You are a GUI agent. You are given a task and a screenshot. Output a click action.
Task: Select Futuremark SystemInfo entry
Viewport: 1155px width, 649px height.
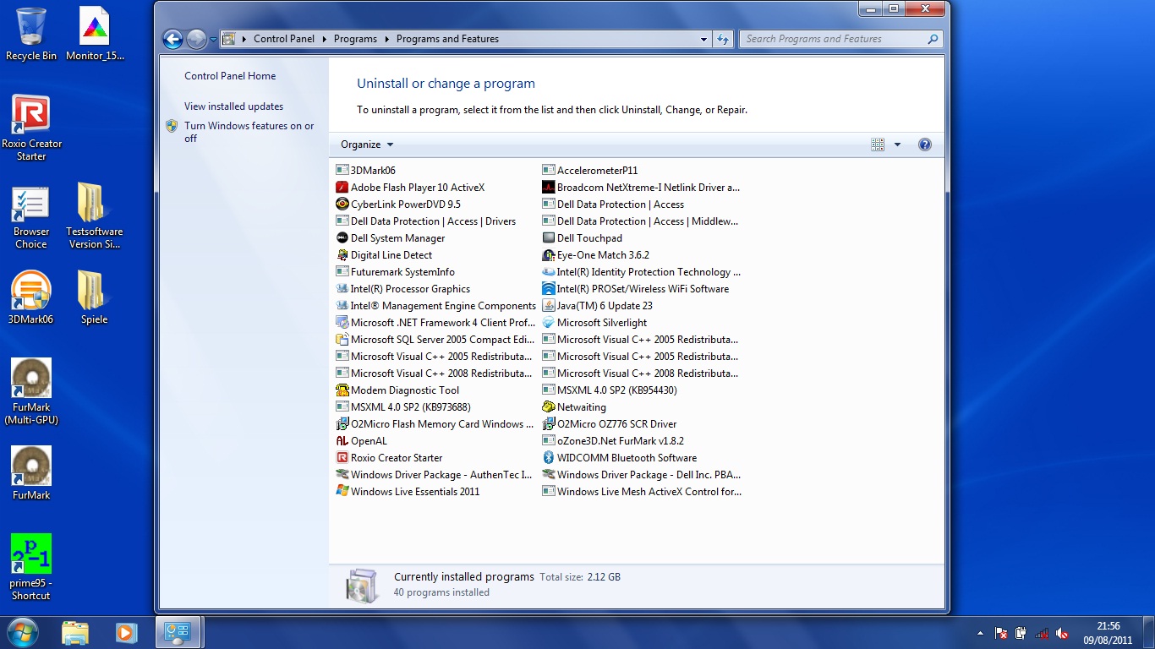[396, 272]
